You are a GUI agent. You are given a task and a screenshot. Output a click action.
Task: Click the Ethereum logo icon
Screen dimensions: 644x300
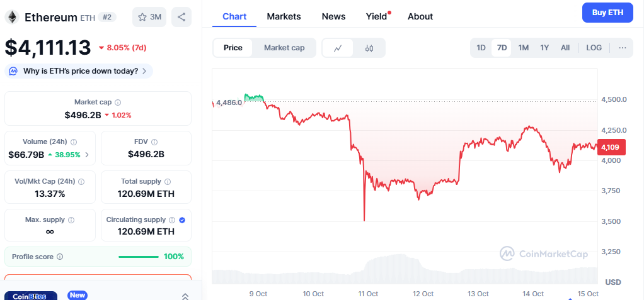click(x=12, y=17)
